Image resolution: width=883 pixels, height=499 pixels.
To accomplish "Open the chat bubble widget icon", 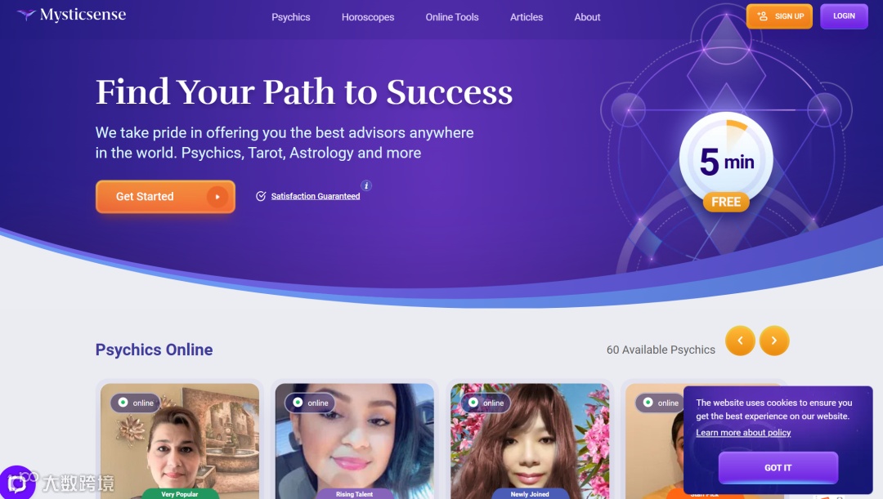I will [17, 483].
